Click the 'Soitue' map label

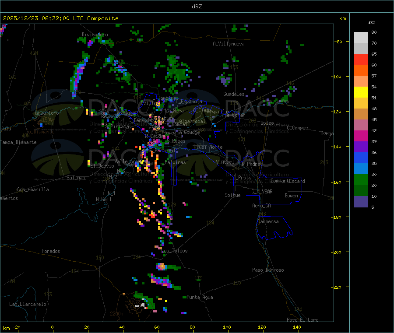click(x=232, y=195)
